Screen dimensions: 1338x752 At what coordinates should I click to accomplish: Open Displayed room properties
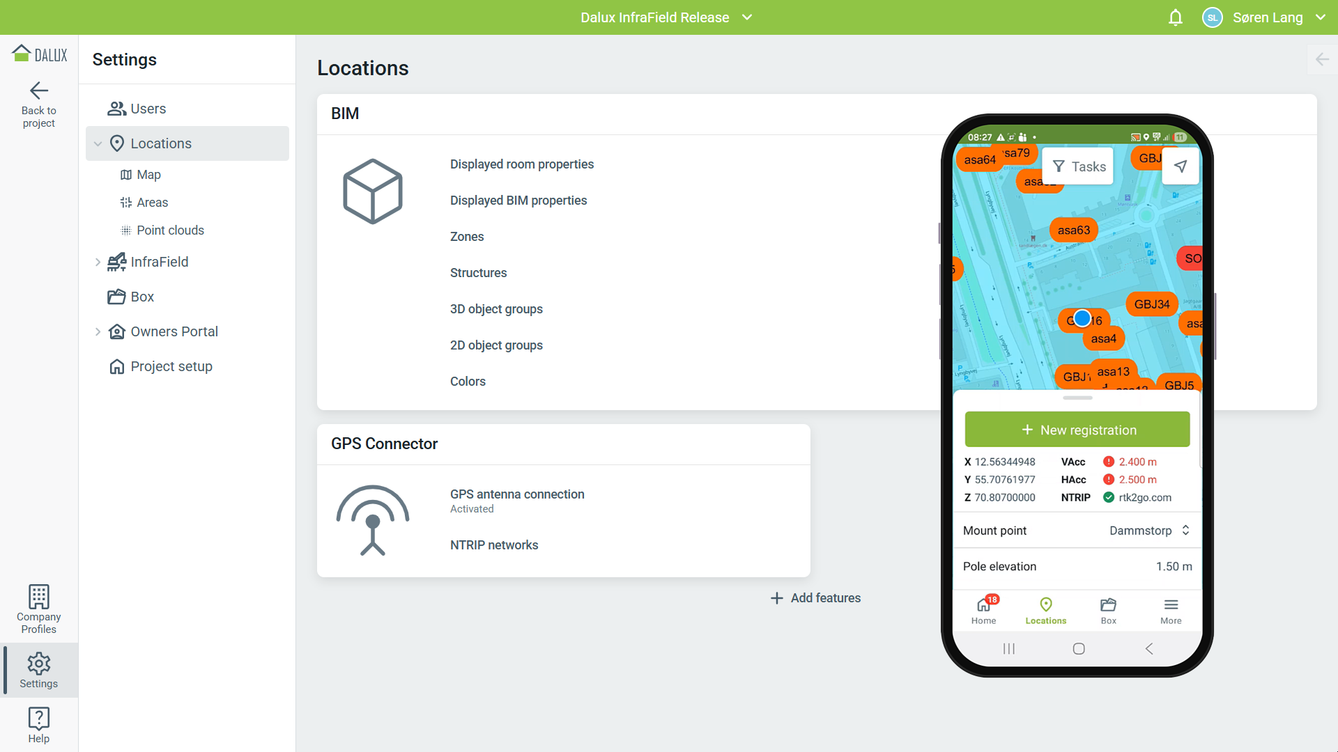point(522,164)
